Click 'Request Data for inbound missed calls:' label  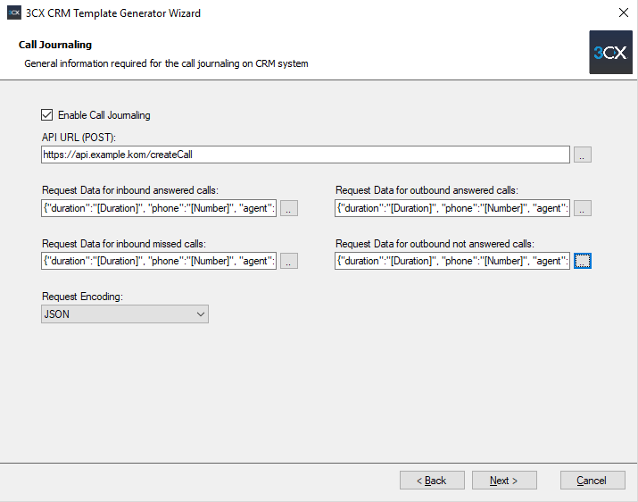[x=124, y=244]
